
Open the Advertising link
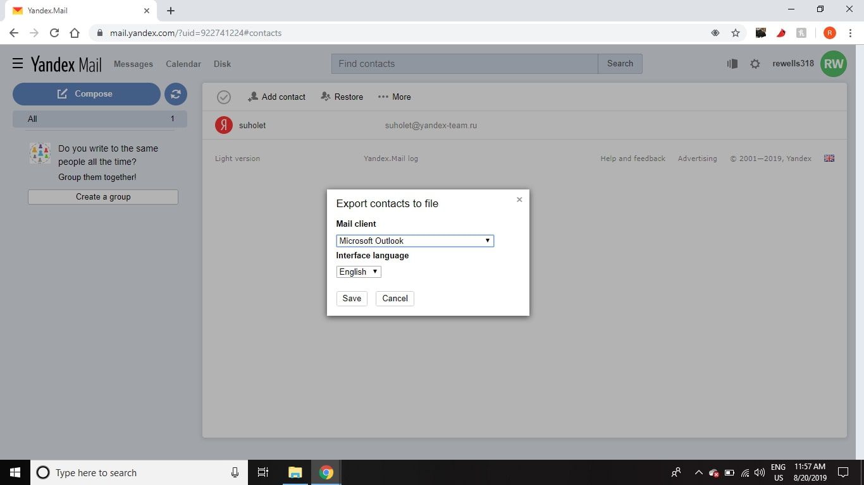pyautogui.click(x=697, y=159)
